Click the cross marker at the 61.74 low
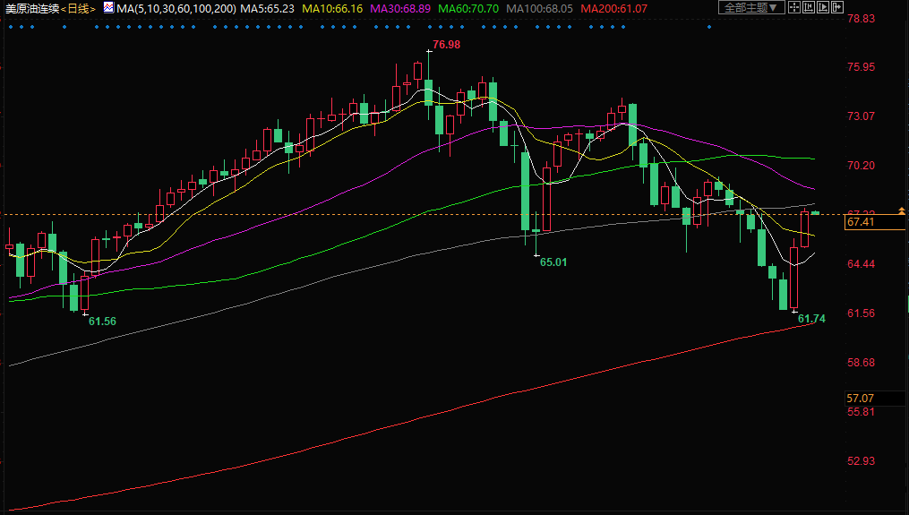909x515 pixels. tap(794, 310)
